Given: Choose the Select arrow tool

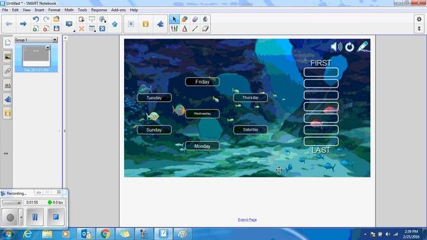Looking at the screenshot, I should pyautogui.click(x=174, y=19).
